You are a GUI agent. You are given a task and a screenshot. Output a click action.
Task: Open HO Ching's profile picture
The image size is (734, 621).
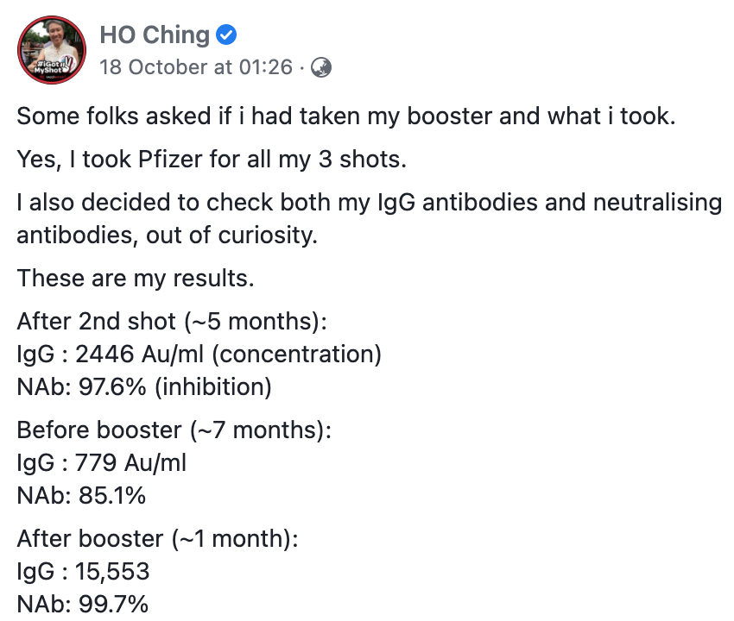52,49
